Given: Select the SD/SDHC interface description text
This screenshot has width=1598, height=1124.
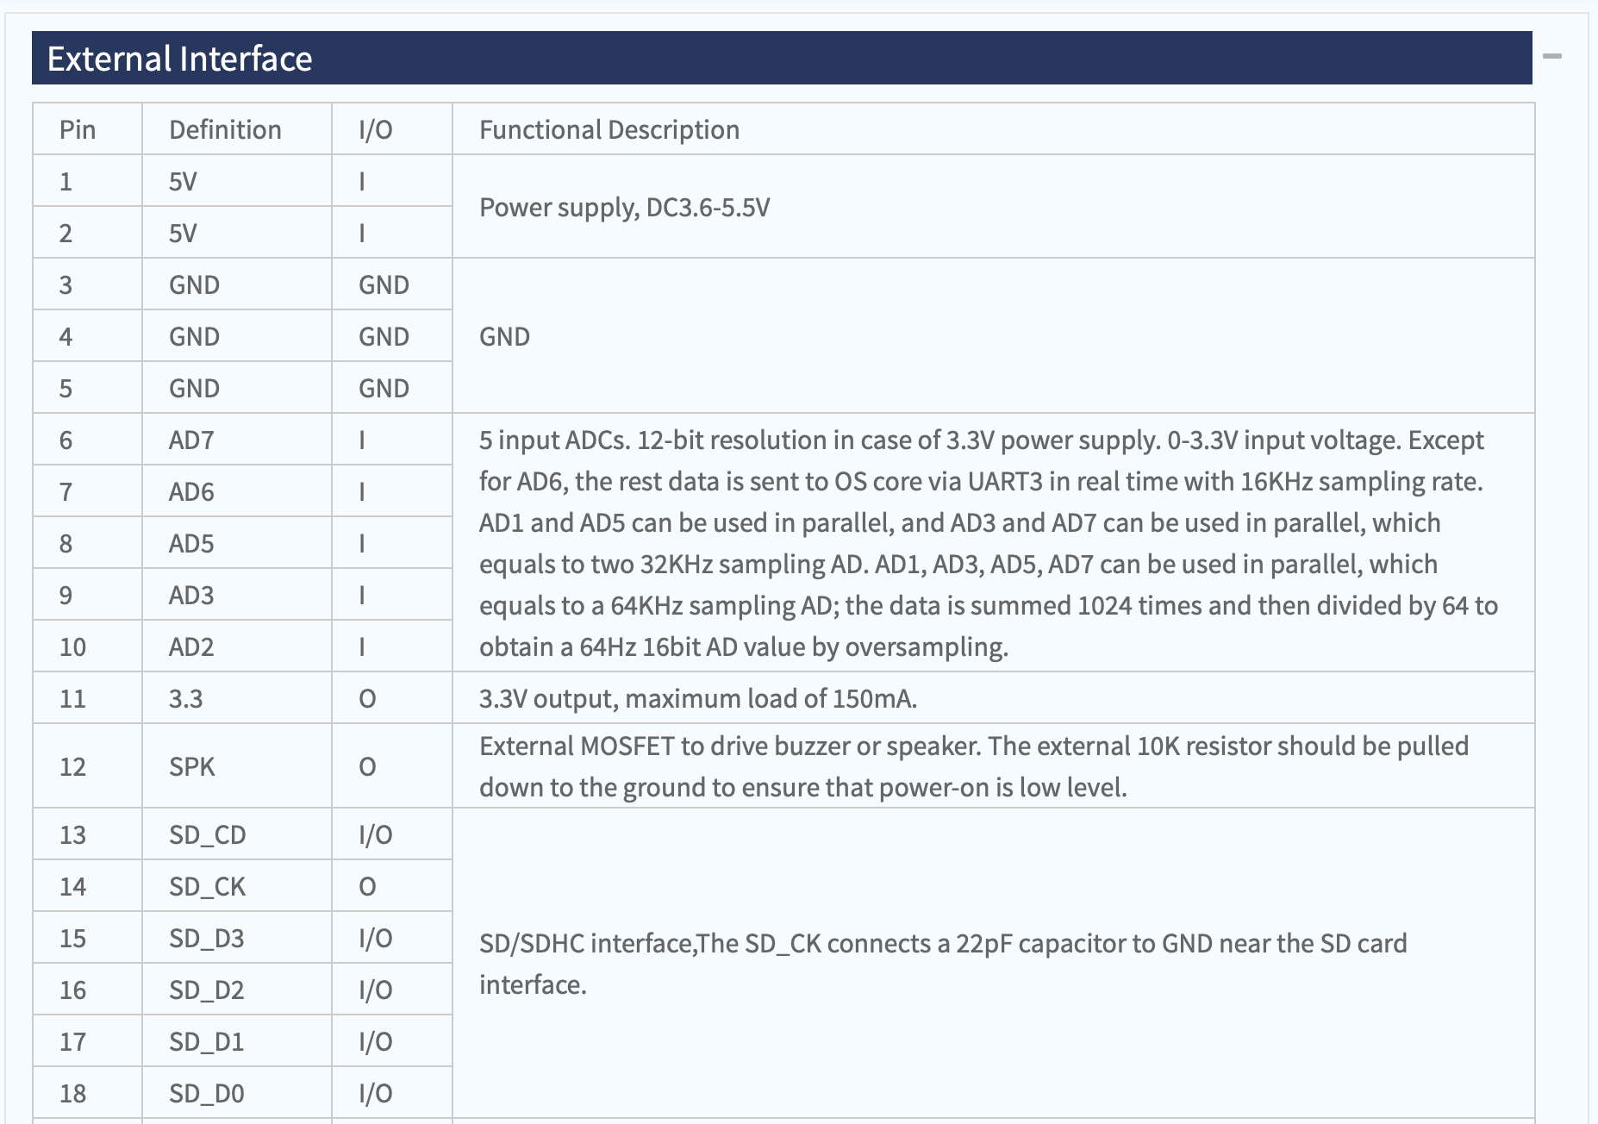Looking at the screenshot, I should point(943,964).
